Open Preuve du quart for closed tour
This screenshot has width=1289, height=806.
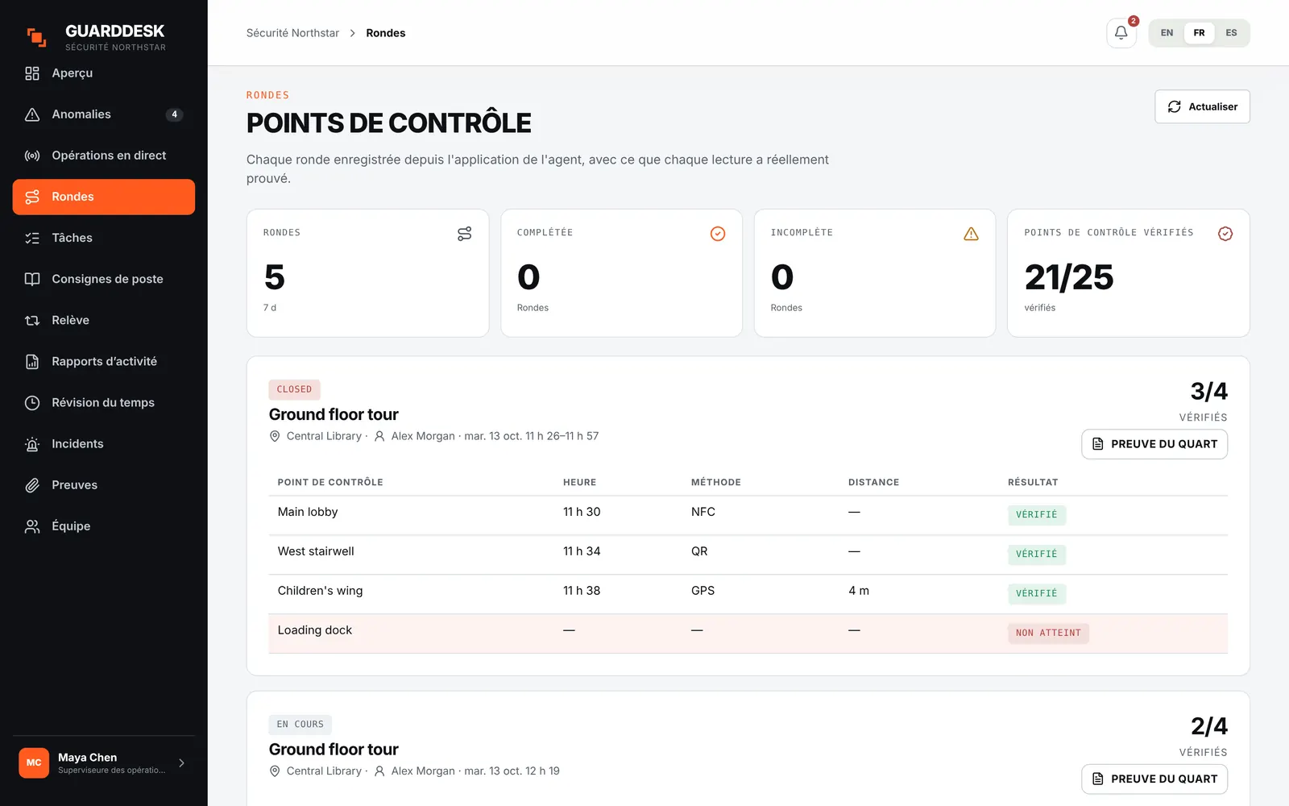click(1154, 444)
